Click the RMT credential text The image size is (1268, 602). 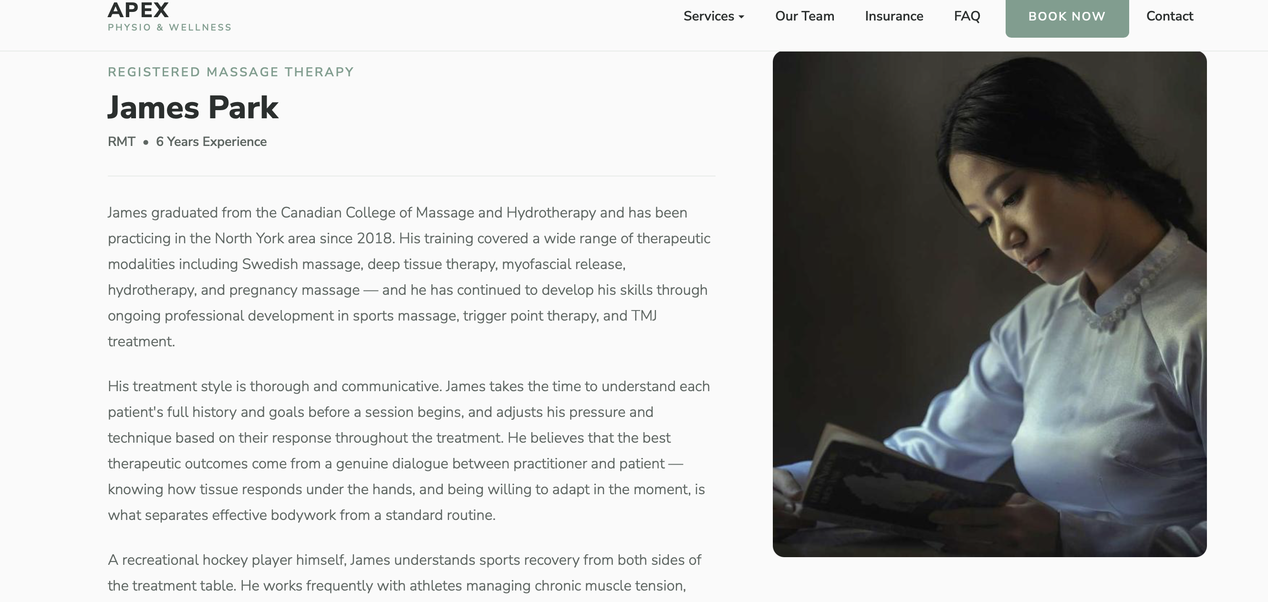[x=121, y=142]
